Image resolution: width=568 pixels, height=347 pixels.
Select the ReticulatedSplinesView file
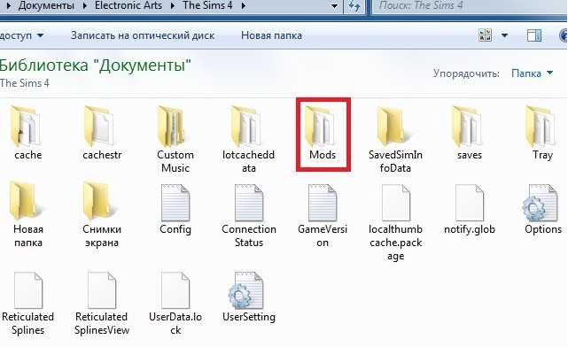point(102,304)
